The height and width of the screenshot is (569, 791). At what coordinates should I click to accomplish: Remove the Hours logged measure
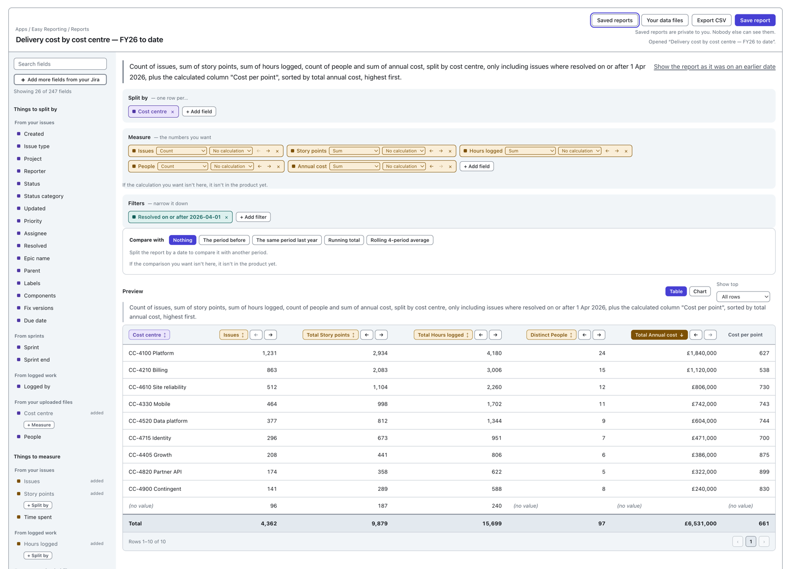click(626, 151)
